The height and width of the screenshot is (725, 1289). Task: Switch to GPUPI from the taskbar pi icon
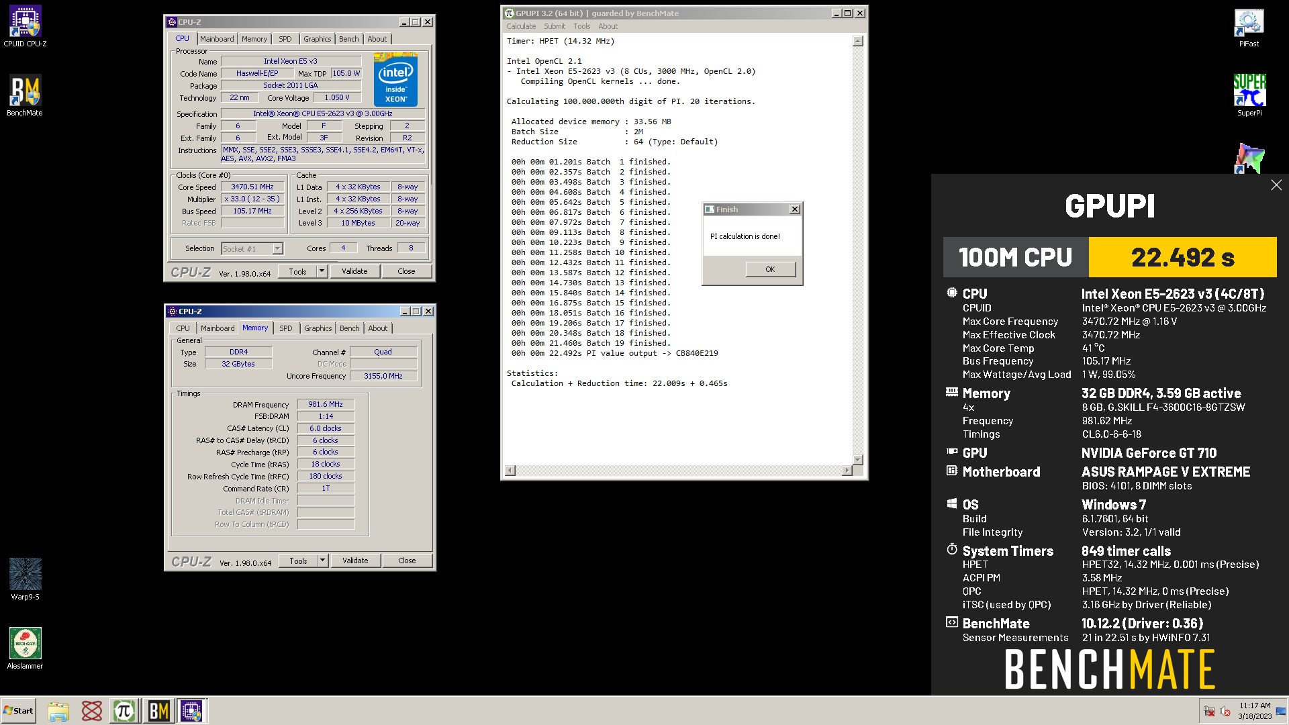(x=124, y=711)
